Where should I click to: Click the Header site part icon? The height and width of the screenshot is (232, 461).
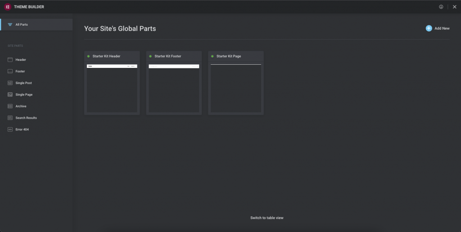(x=10, y=59)
